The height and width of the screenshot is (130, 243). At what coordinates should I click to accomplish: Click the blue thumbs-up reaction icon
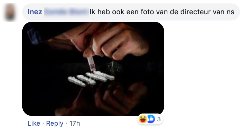[x=151, y=119]
